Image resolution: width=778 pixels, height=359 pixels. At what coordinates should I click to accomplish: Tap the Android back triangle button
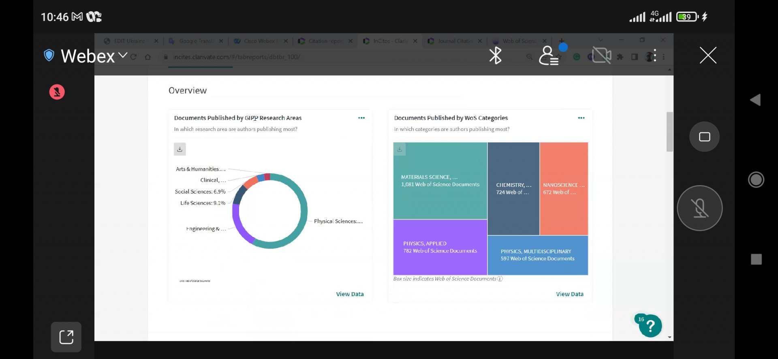pyautogui.click(x=755, y=100)
